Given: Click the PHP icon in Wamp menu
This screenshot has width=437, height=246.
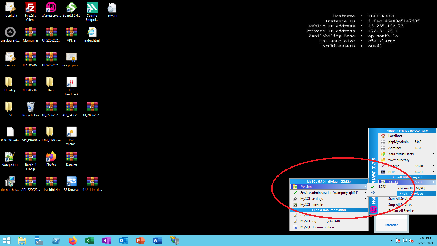Looking at the screenshot, I should (383, 172).
